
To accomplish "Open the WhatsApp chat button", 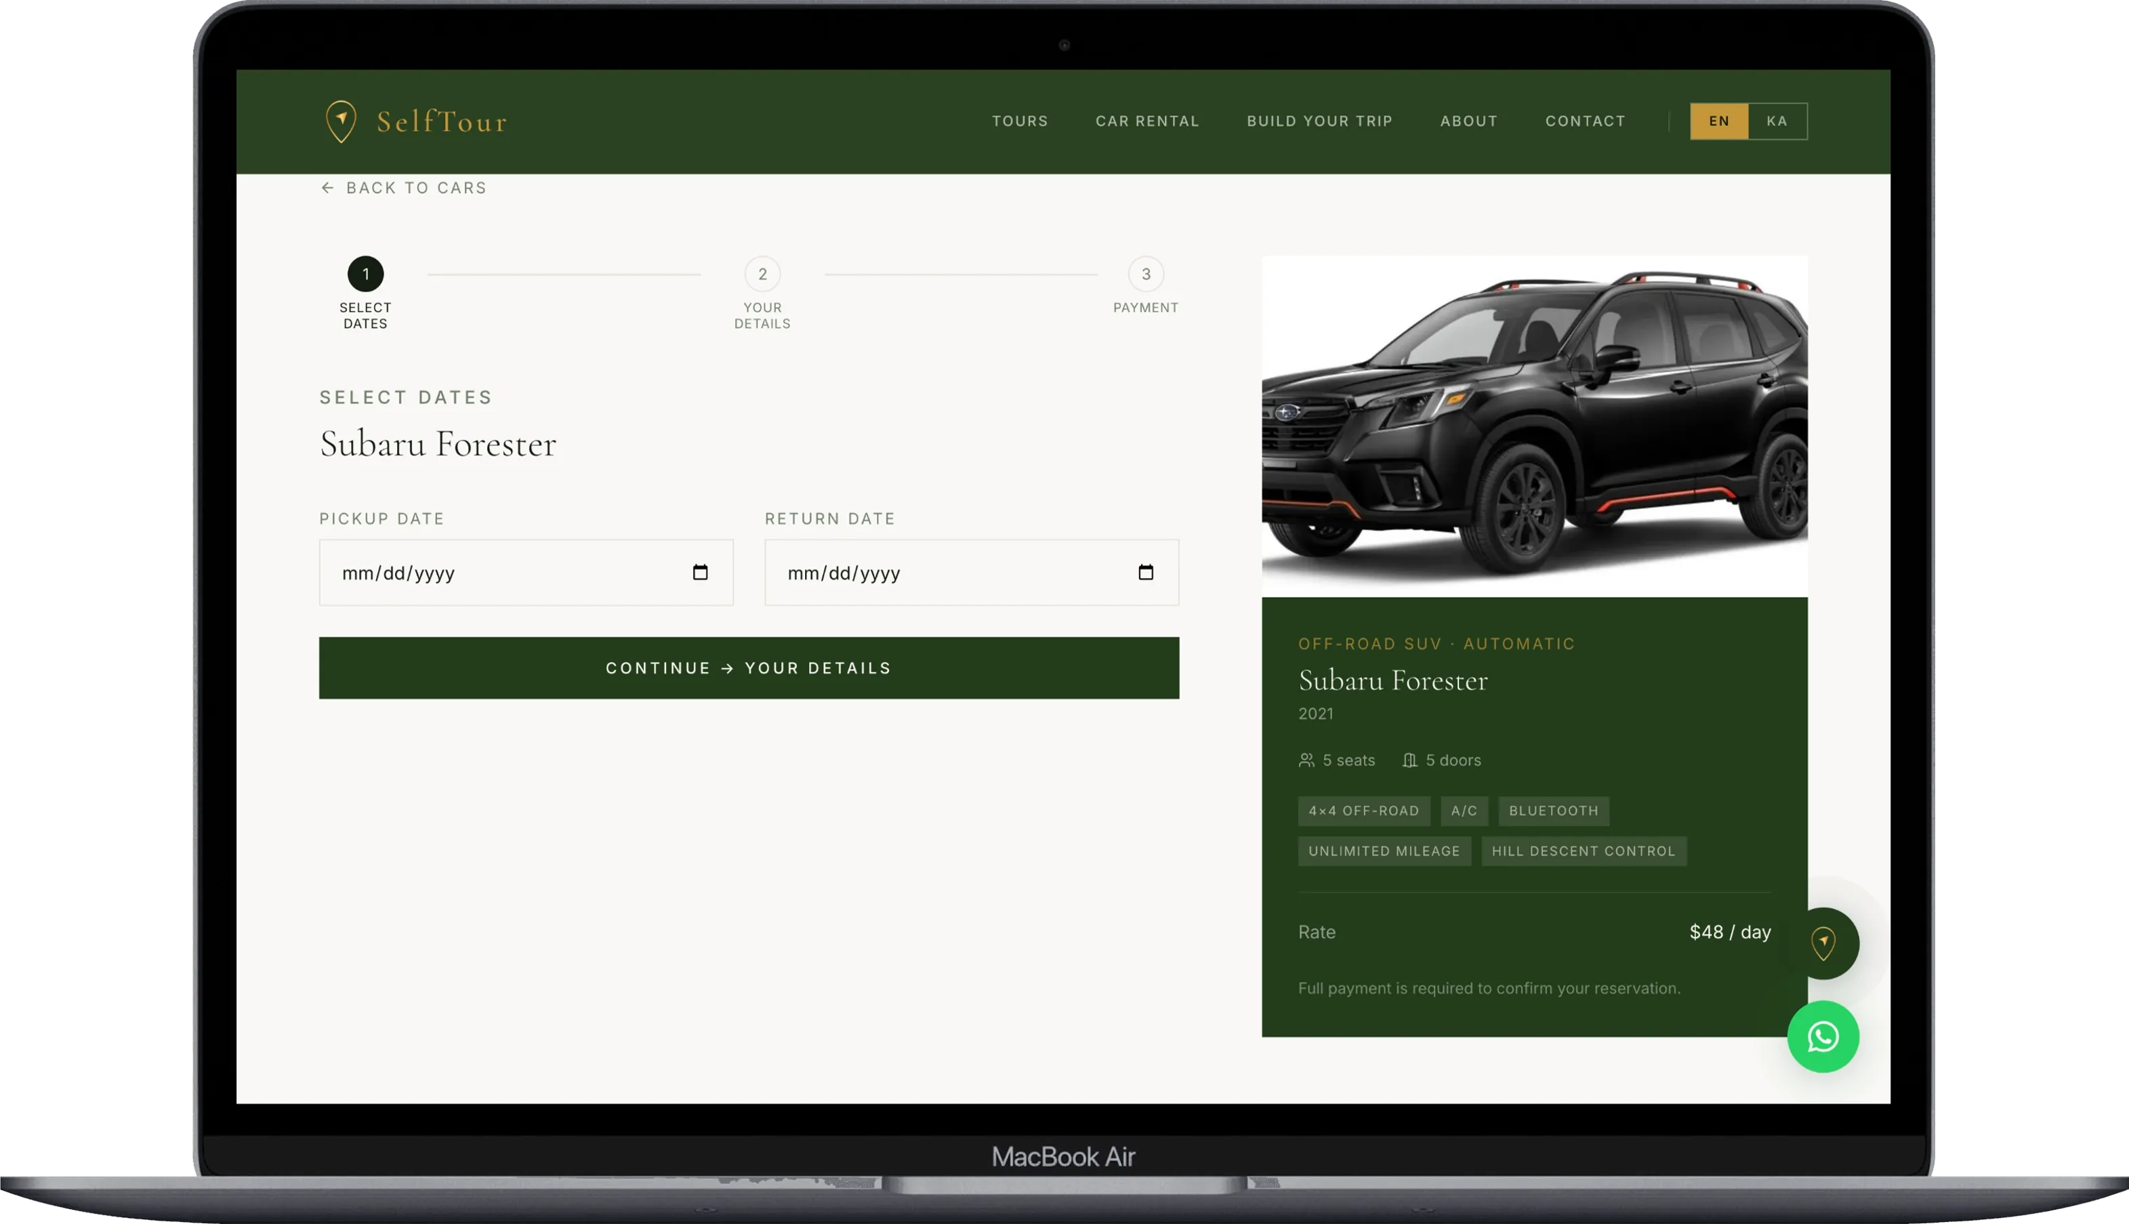I will point(1823,1036).
